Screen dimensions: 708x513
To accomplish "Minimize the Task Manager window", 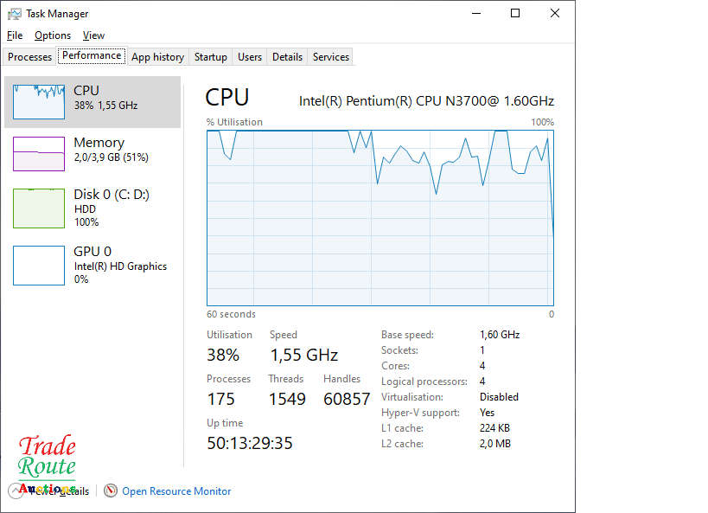I will (x=475, y=13).
